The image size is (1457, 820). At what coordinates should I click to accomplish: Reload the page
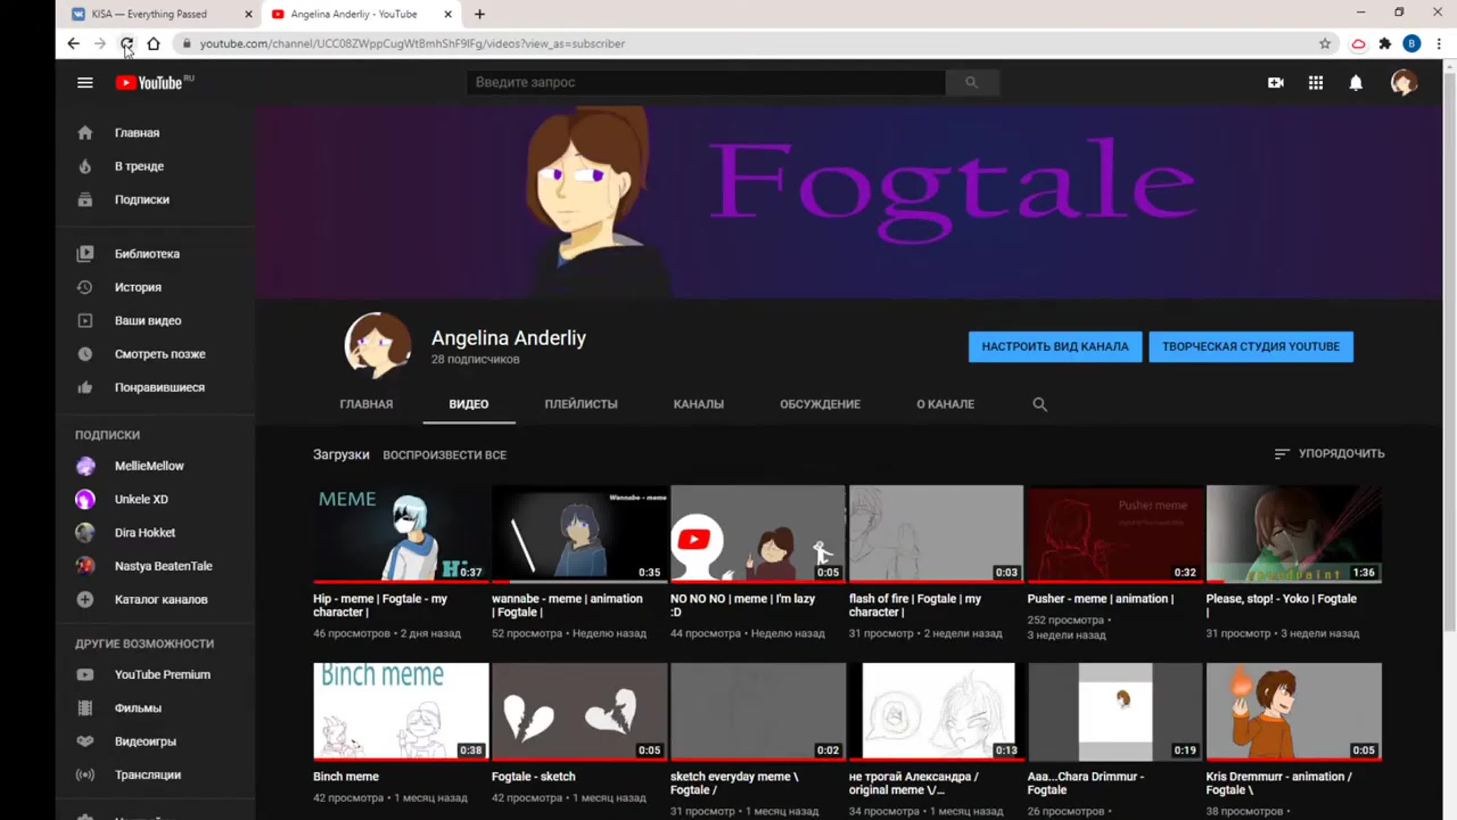127,43
